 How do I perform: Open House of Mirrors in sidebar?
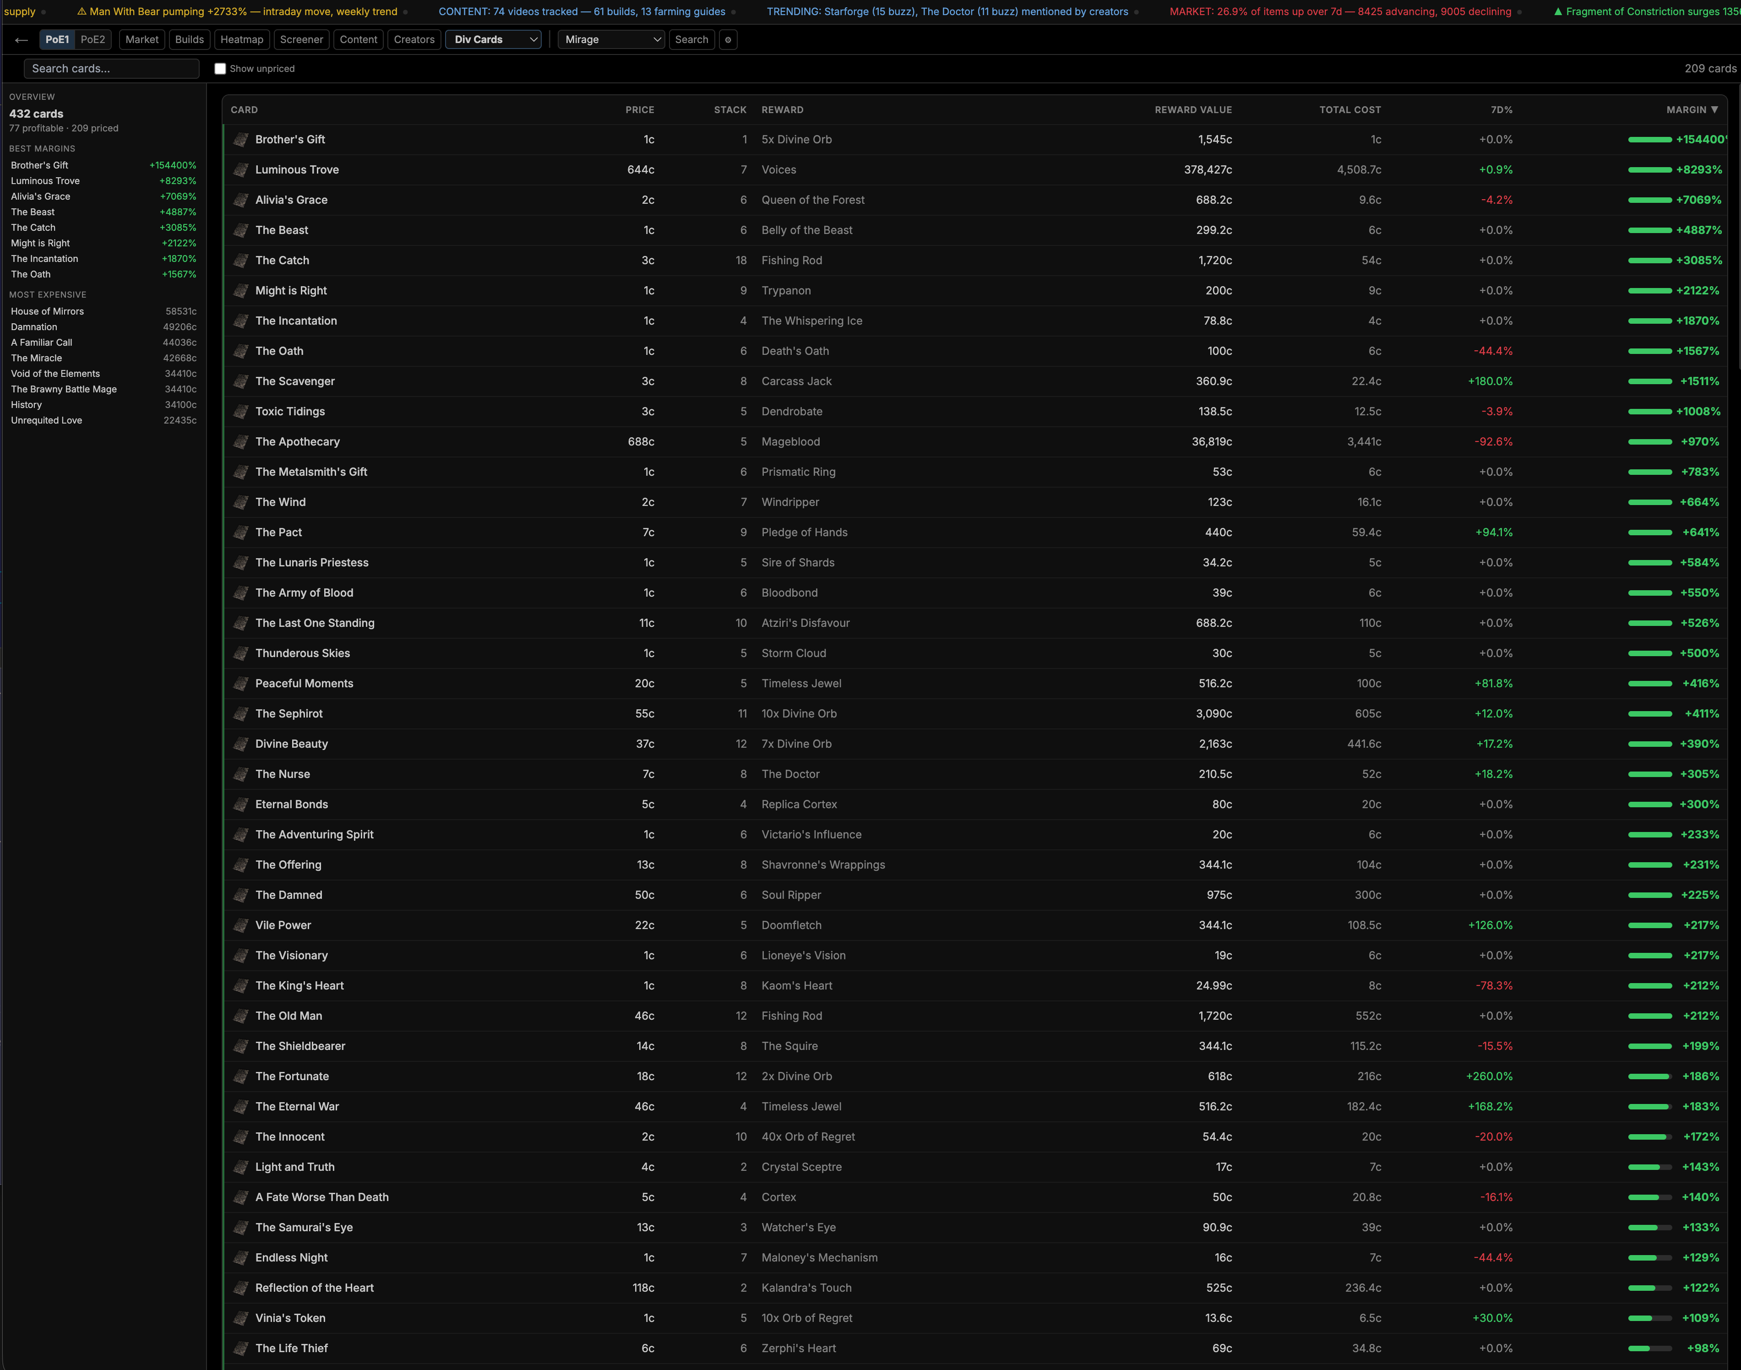click(47, 311)
